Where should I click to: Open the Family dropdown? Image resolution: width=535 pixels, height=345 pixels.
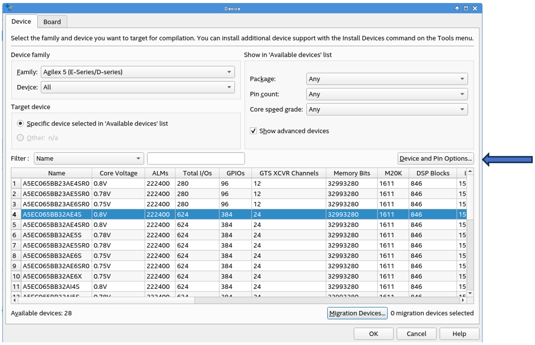[x=138, y=72]
